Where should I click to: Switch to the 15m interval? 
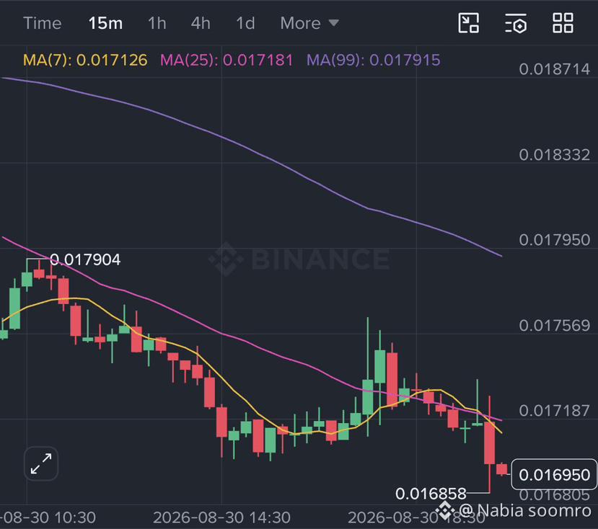tap(105, 23)
